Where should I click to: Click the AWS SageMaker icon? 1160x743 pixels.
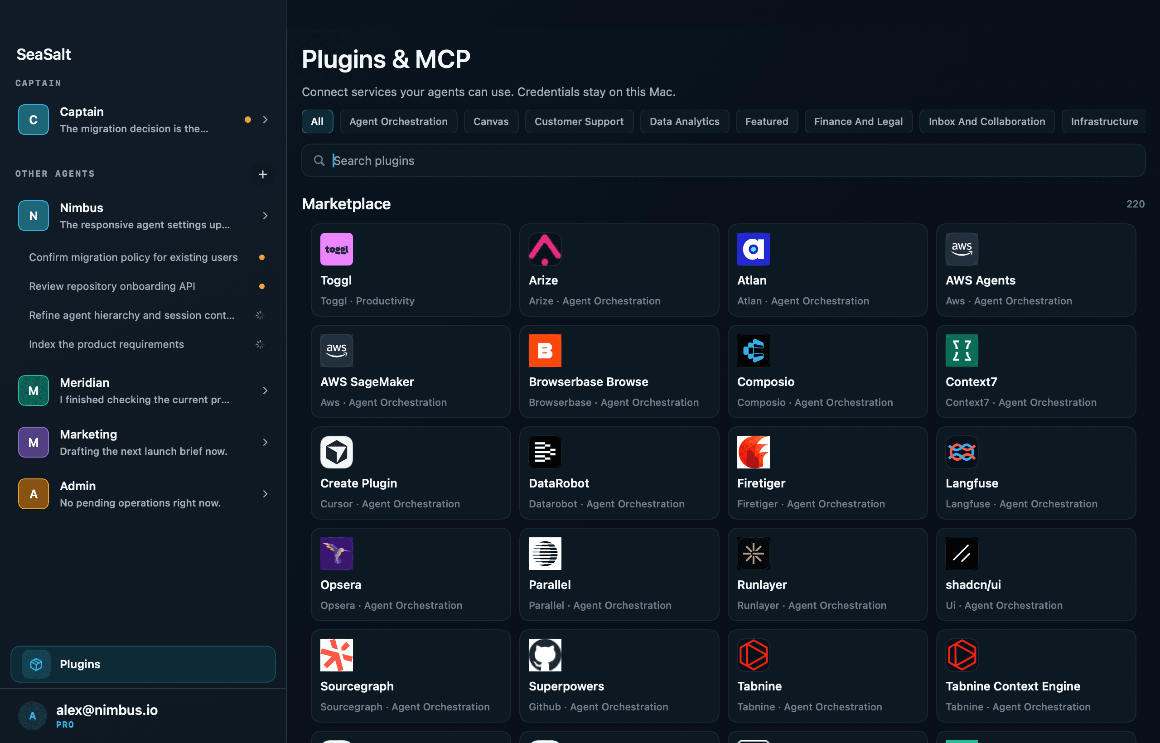(x=336, y=350)
